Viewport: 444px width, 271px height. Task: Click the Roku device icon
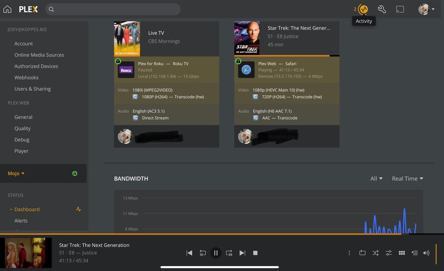[x=126, y=70]
